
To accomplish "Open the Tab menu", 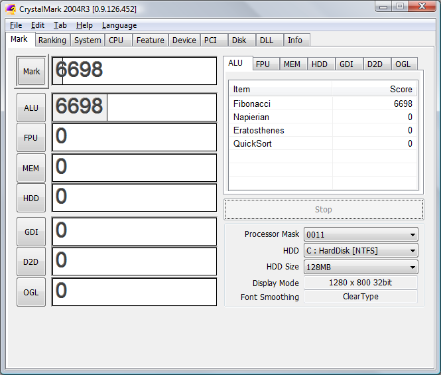I will click(x=60, y=25).
